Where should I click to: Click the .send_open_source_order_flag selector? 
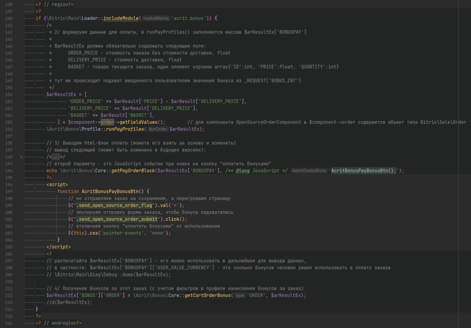coord(114,205)
